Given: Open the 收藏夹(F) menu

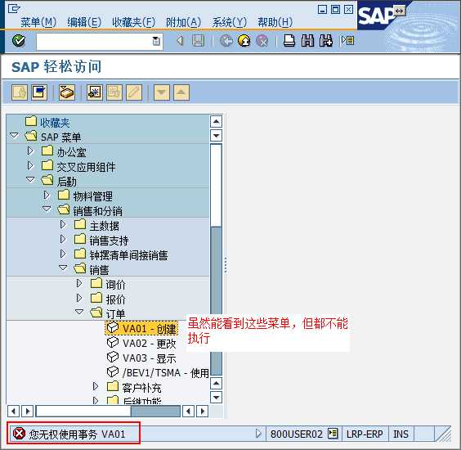Looking at the screenshot, I should pyautogui.click(x=133, y=22).
